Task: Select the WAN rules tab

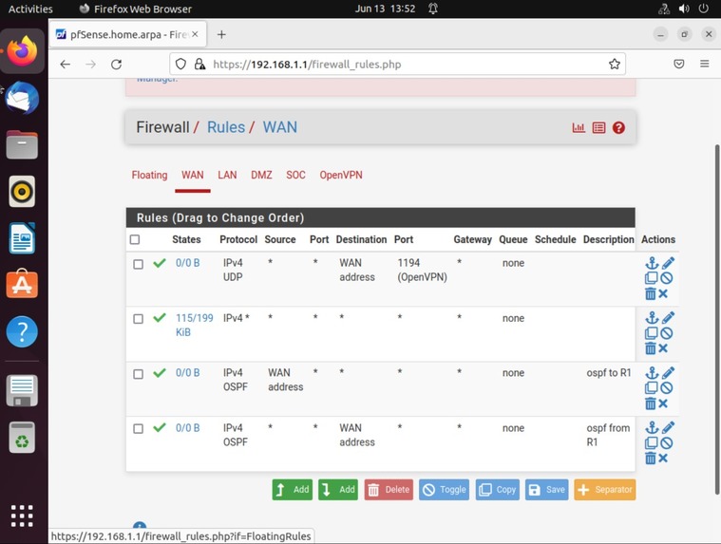Action: [x=193, y=175]
